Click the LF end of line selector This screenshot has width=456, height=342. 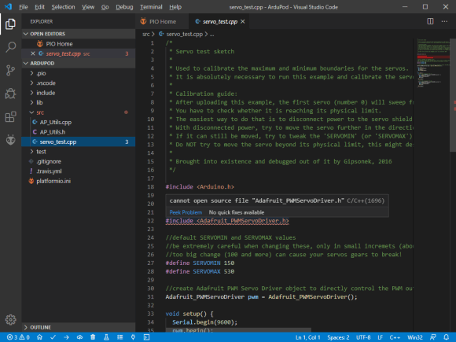[x=380, y=337]
